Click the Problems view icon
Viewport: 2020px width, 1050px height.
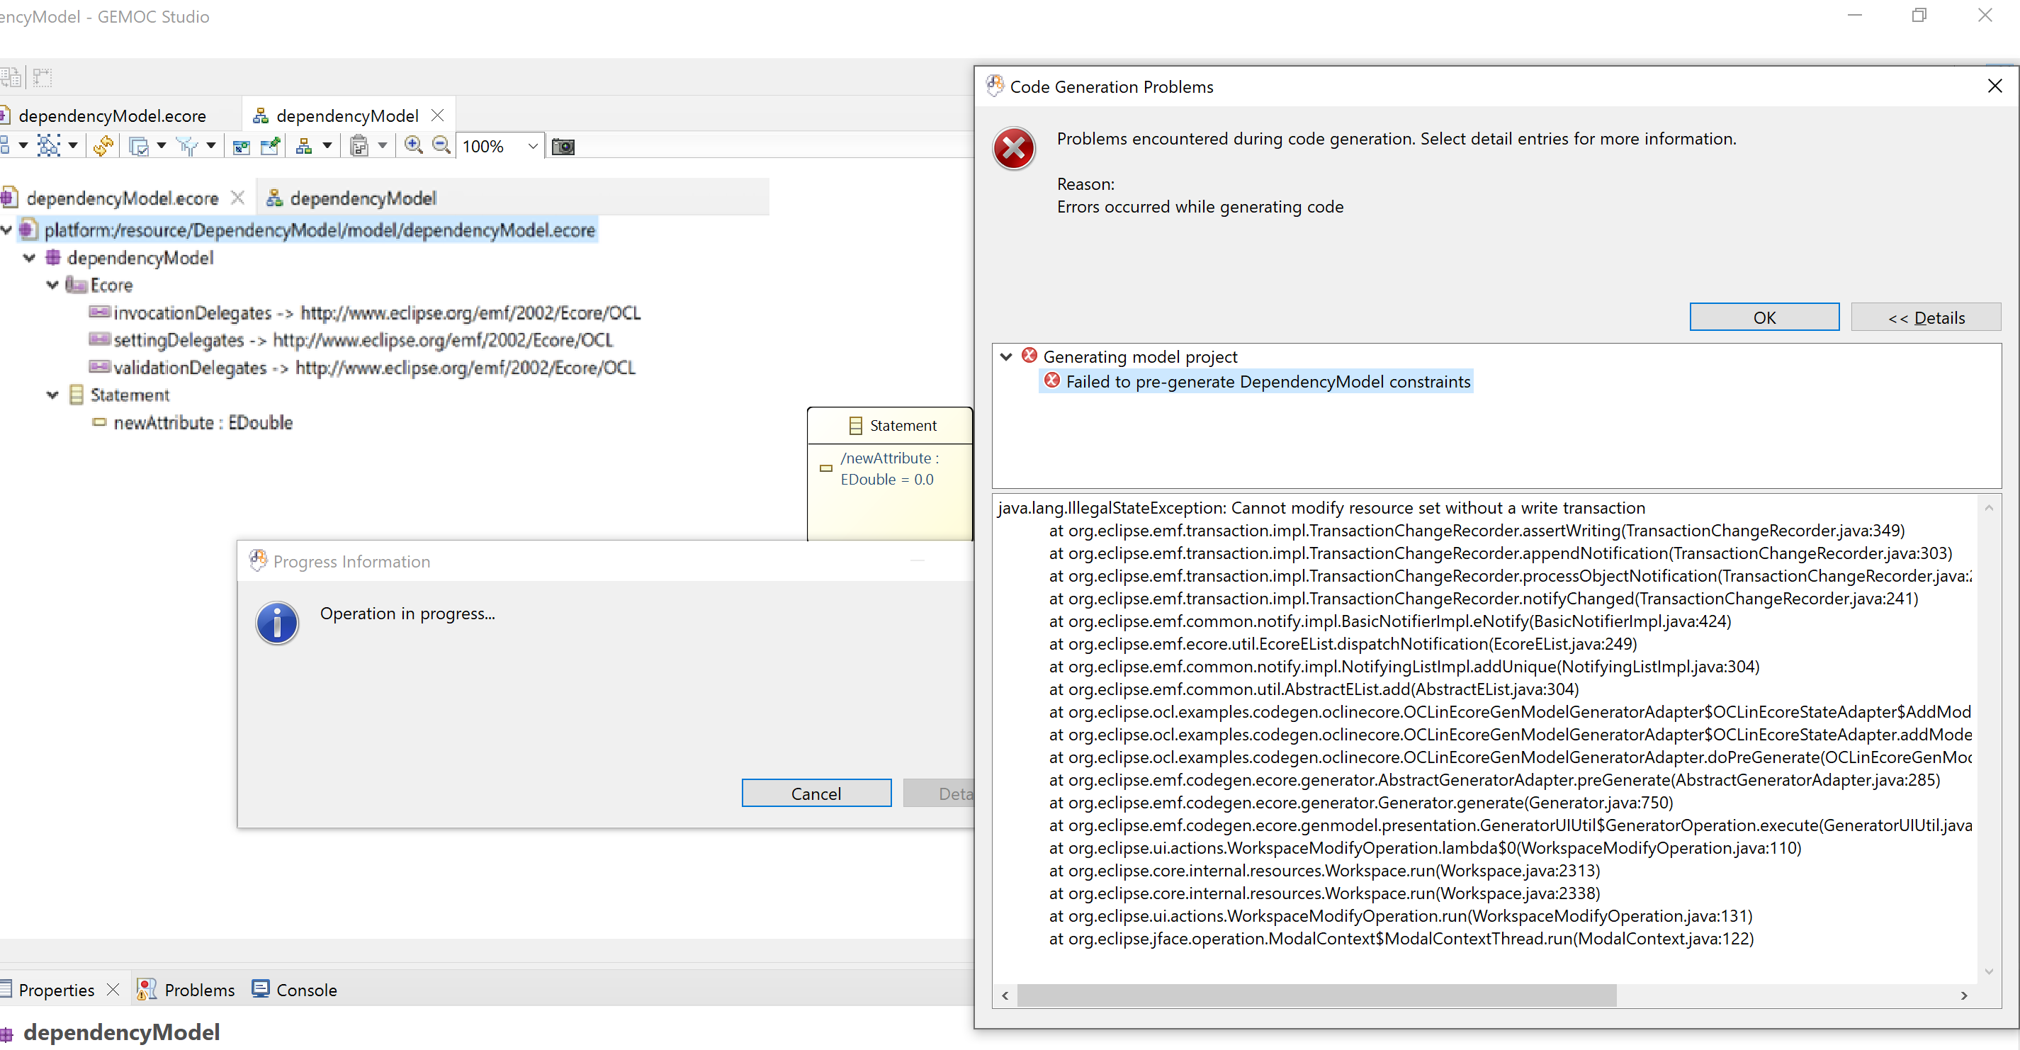147,989
